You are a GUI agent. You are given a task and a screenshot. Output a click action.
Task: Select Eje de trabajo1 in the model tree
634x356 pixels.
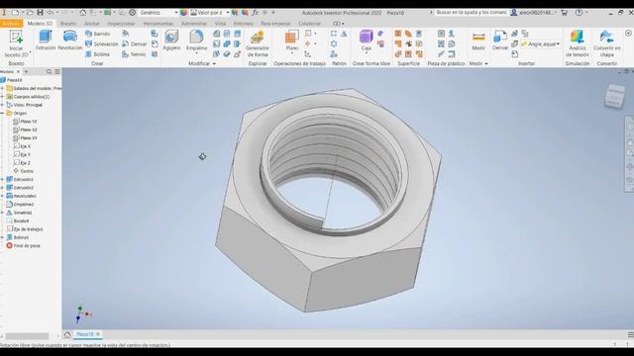[25, 228]
